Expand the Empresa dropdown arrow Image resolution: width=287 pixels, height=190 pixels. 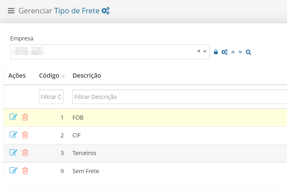pyautogui.click(x=205, y=52)
